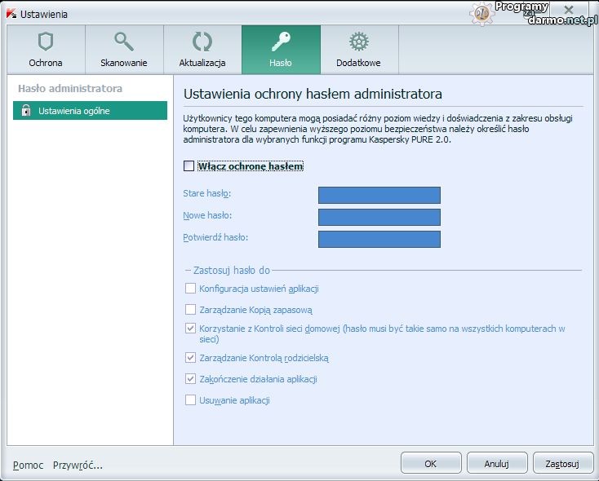Screen dimensions: 599x481
Task: Click the Hasło key icon
Action: pyautogui.click(x=281, y=42)
